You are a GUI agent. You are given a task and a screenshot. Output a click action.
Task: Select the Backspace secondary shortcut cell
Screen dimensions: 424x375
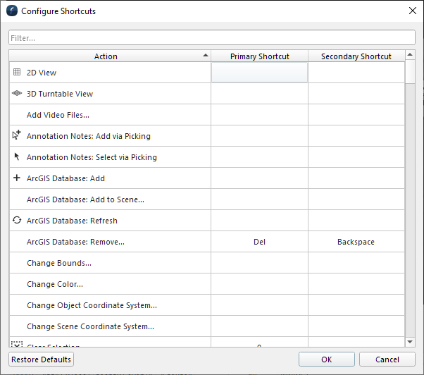pos(356,242)
